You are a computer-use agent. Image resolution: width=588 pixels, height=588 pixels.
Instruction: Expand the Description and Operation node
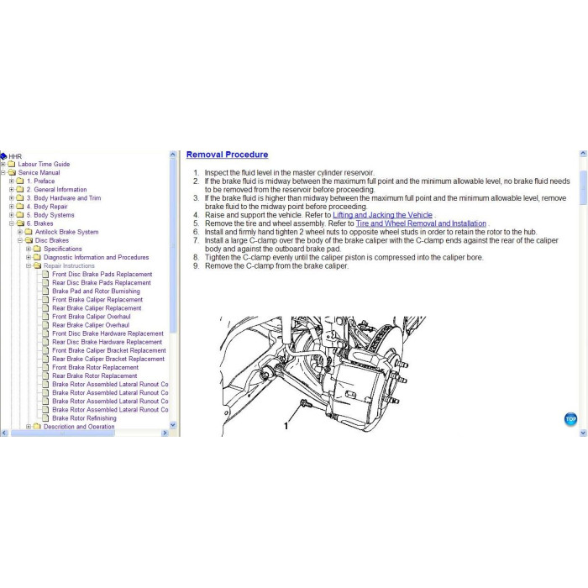(29, 427)
